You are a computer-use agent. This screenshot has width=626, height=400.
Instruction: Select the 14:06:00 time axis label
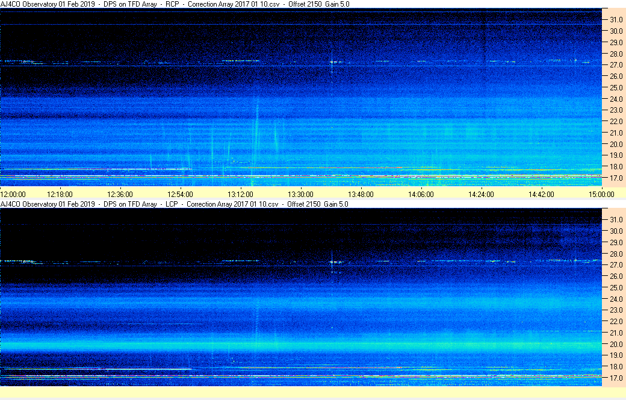click(421, 194)
